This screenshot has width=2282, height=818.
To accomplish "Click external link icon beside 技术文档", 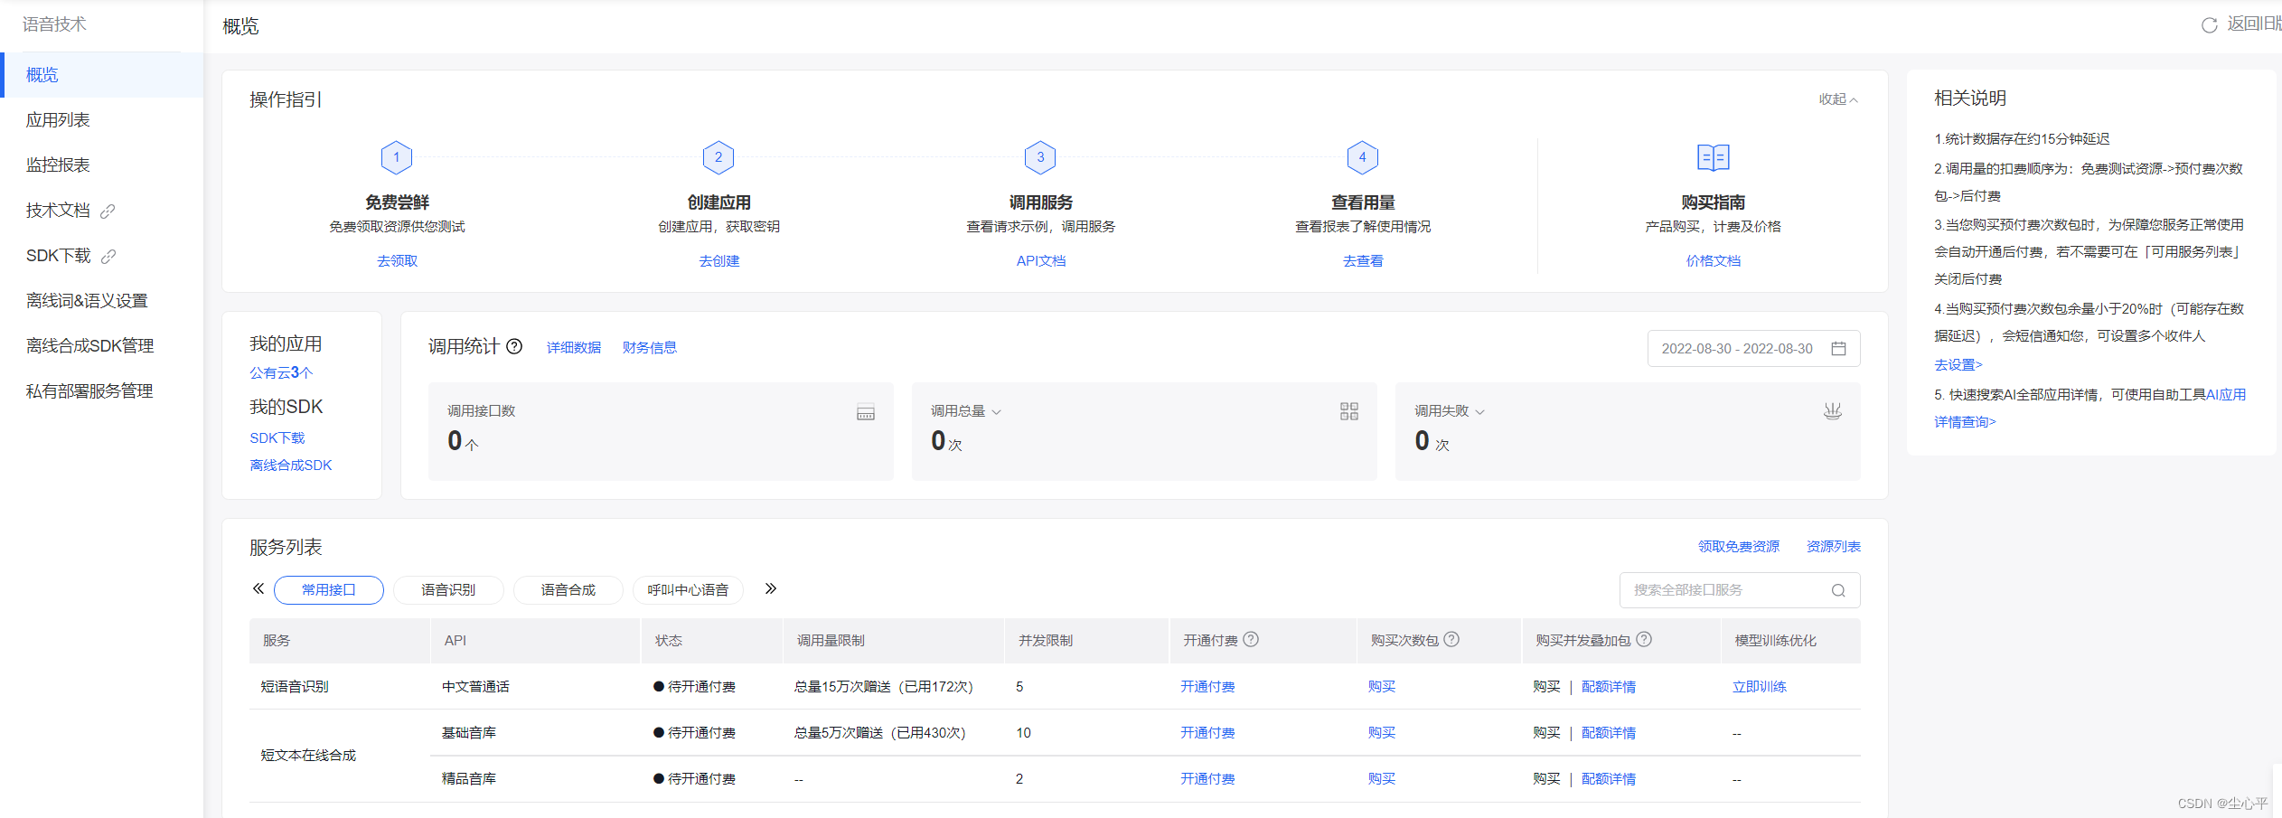I will tap(108, 211).
